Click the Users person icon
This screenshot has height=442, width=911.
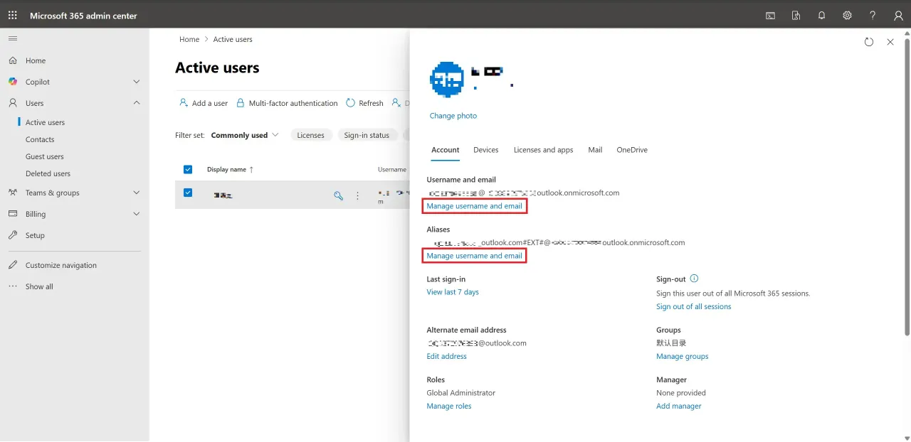[x=13, y=103]
